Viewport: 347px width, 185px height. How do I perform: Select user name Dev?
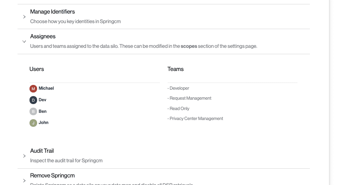click(x=43, y=100)
